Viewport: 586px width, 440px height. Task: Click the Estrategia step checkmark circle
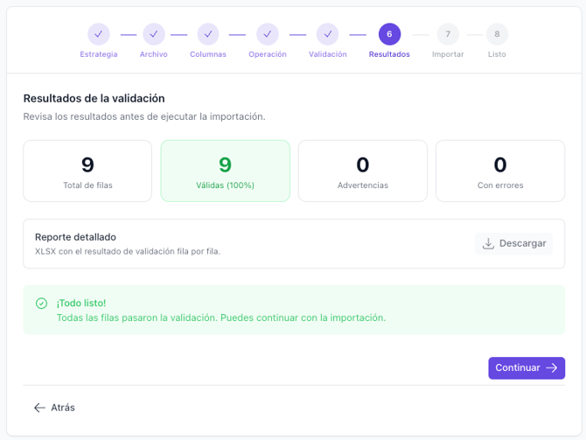[99, 34]
